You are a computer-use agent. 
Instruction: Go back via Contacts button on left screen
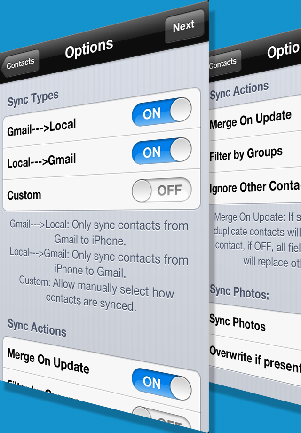click(20, 64)
